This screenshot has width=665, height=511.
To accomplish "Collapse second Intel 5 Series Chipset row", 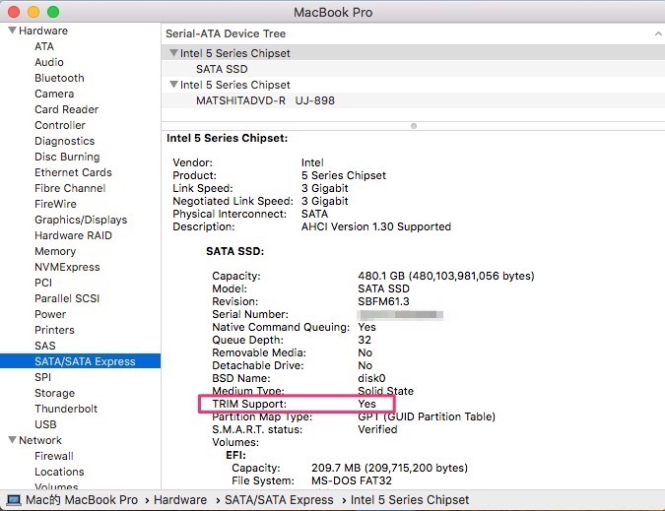I will [173, 85].
